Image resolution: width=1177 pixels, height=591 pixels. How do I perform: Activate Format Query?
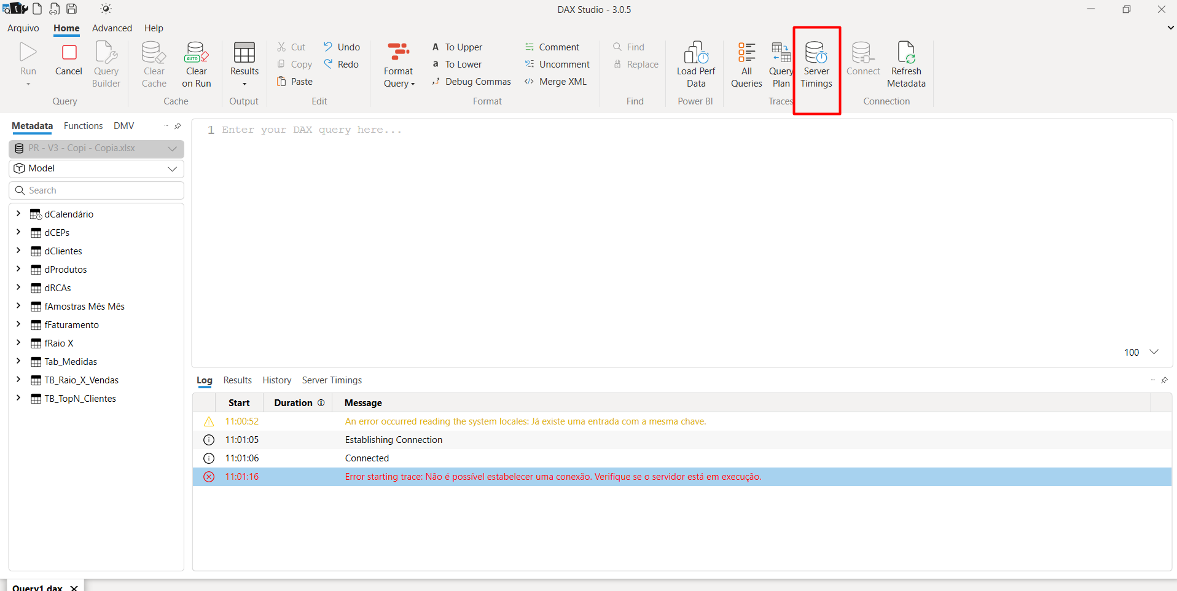click(398, 58)
